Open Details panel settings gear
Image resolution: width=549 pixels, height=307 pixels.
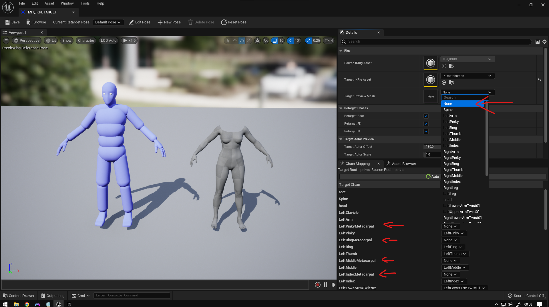pos(544,42)
